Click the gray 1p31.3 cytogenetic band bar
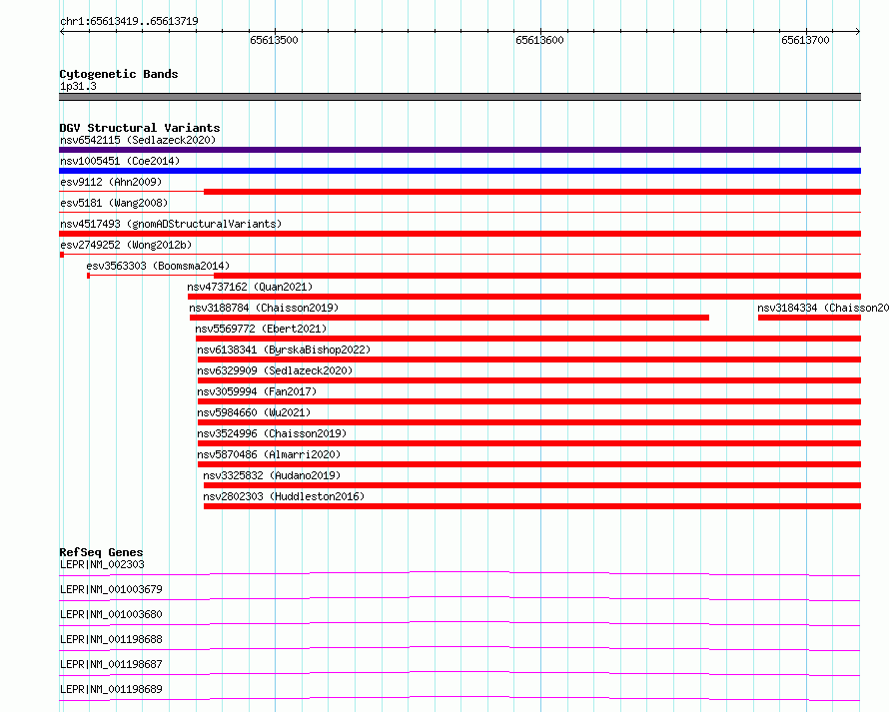 [x=459, y=97]
